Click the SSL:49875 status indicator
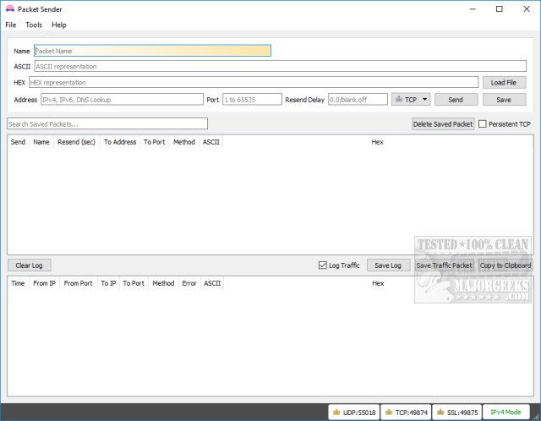This screenshot has width=541, height=421. click(x=458, y=412)
